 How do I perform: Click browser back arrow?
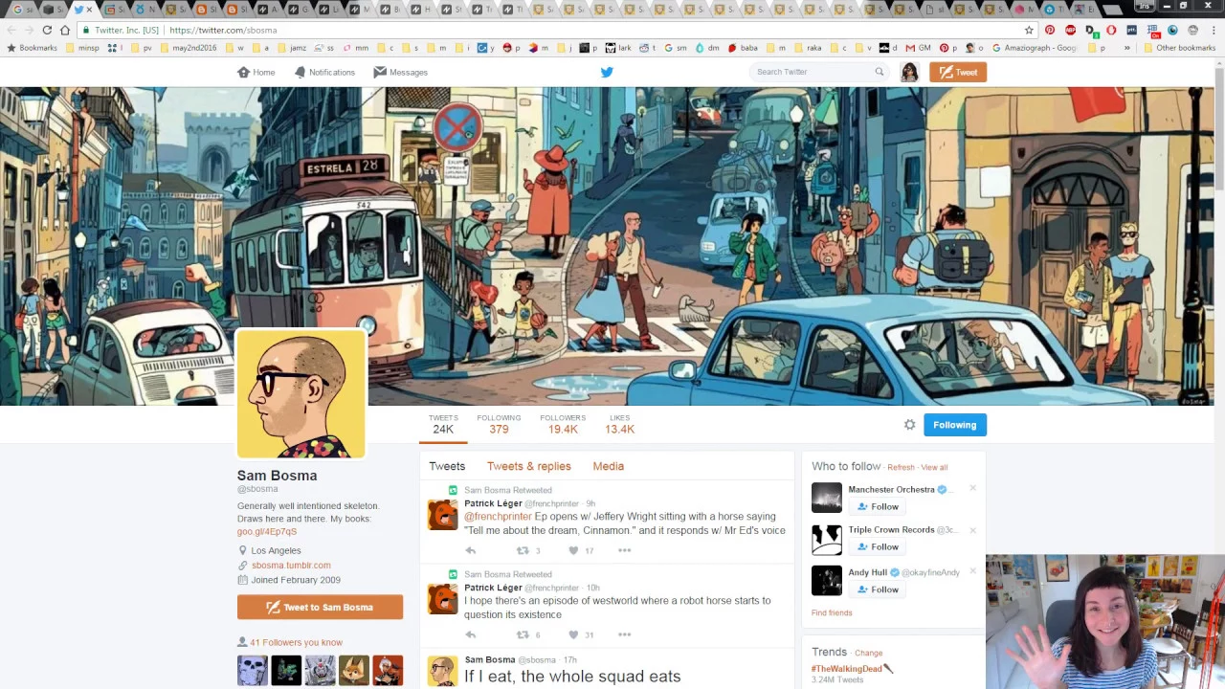coord(11,30)
